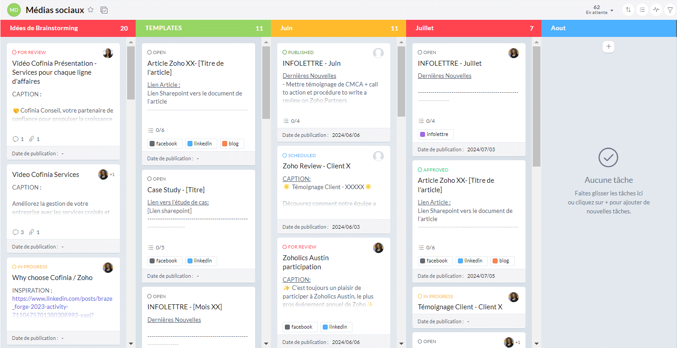
Task: Click assignee avatar on Zoholics Austin participation card
Action: click(378, 248)
